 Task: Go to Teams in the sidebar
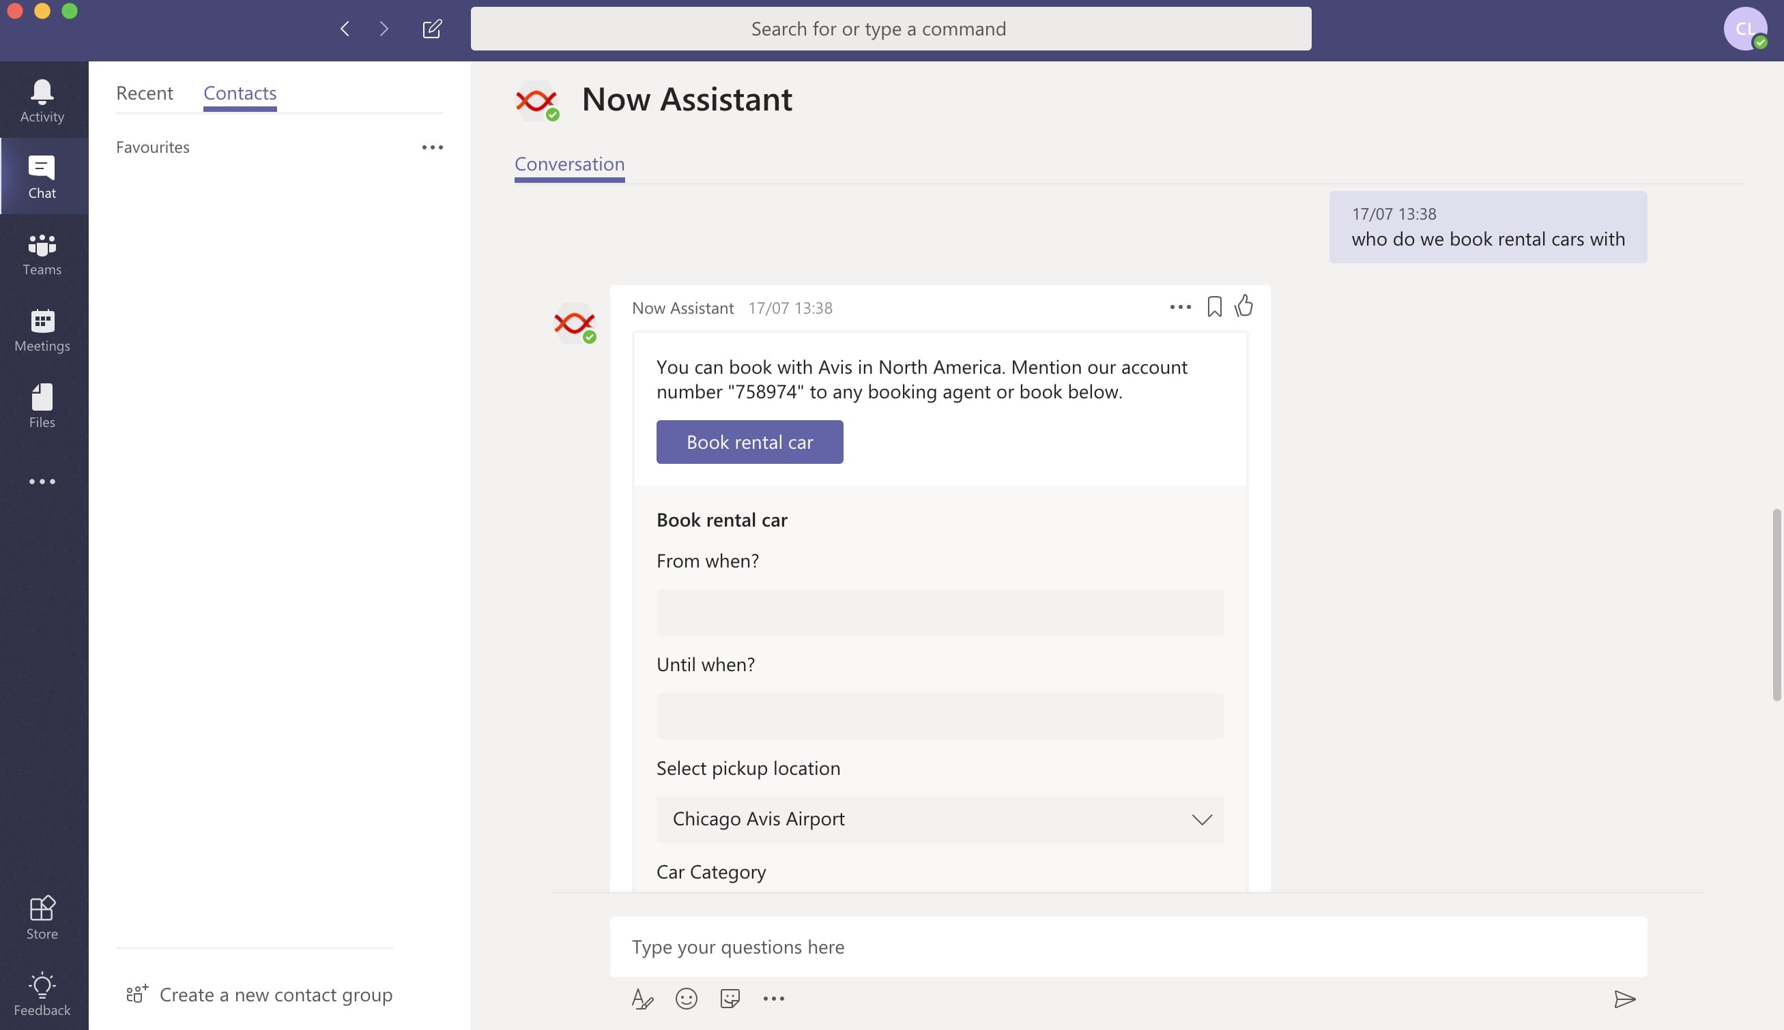[x=42, y=254]
